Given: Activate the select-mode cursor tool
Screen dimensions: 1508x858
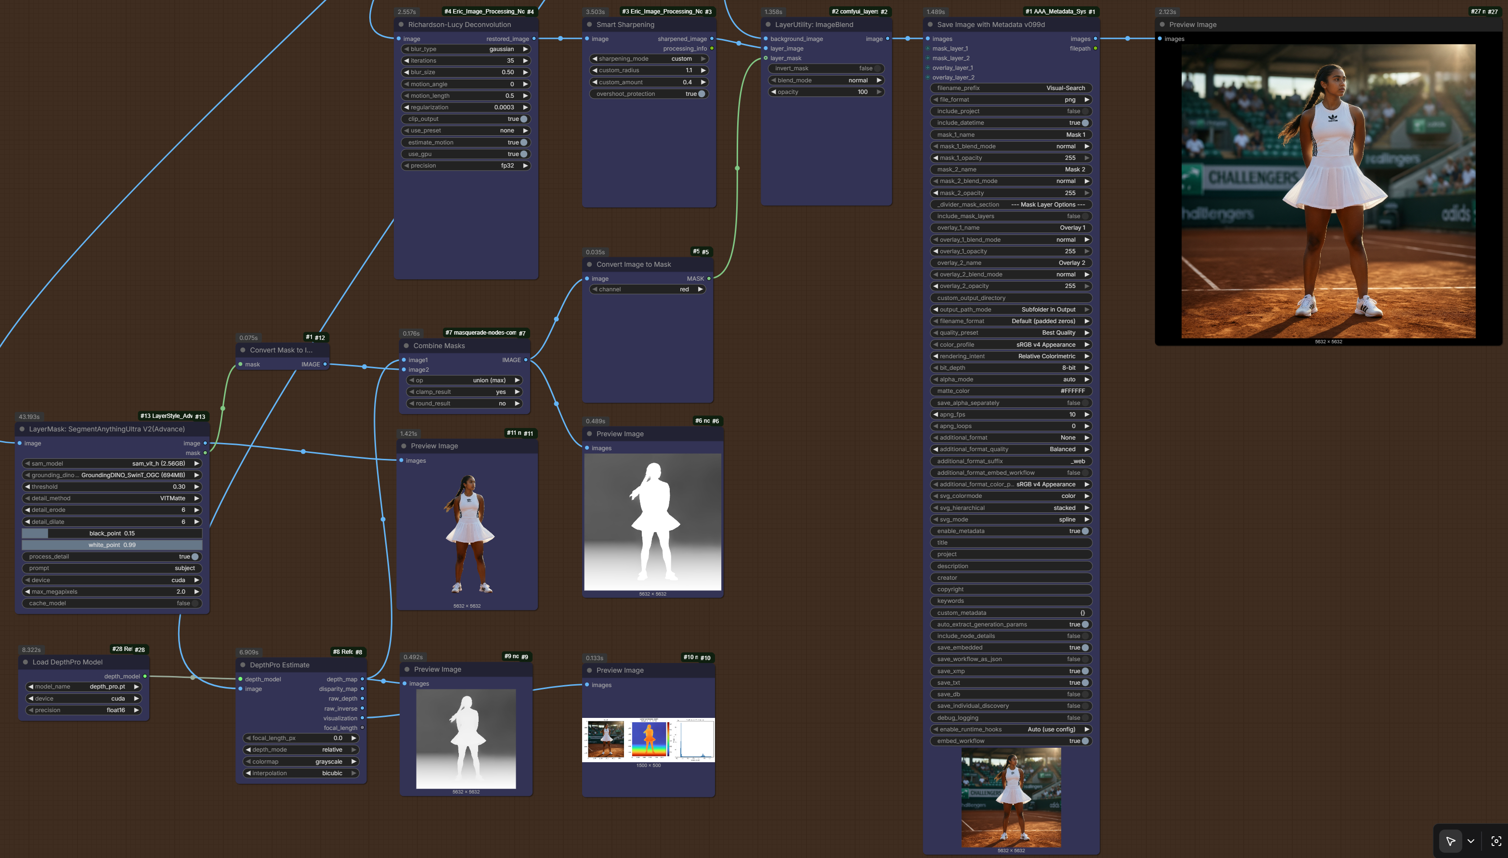Looking at the screenshot, I should [x=1450, y=841].
